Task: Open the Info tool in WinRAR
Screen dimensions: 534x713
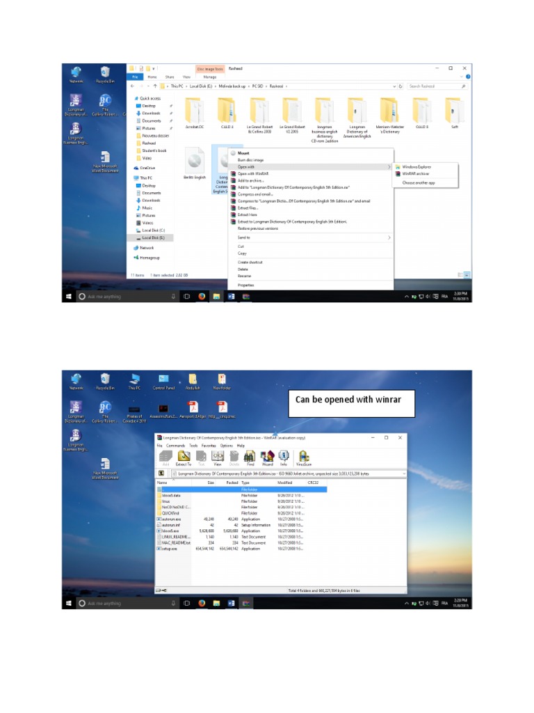Action: click(284, 458)
